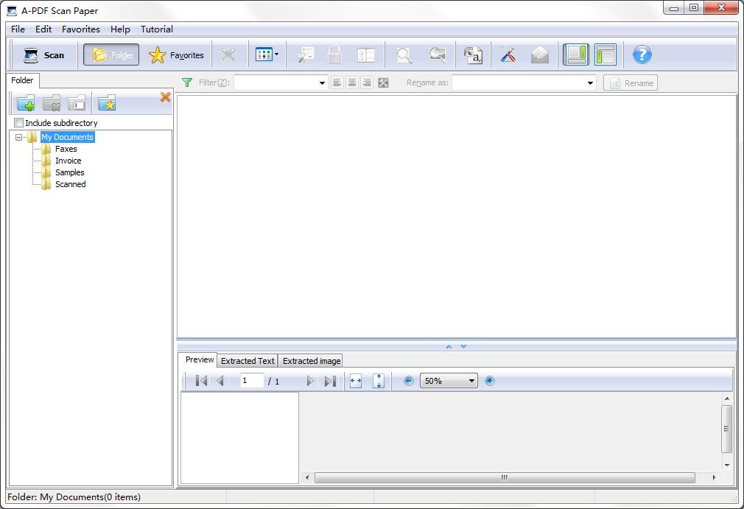Open the tools/settings wrench icon
This screenshot has height=509, width=744.
(508, 55)
